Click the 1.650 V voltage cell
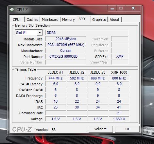This screenshot has height=144, width=154. click(x=119, y=119)
